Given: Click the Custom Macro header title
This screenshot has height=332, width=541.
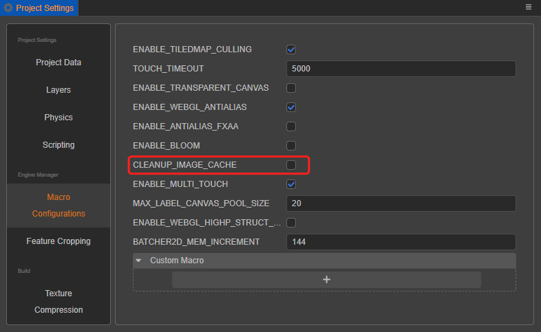Looking at the screenshot, I should [x=177, y=261].
